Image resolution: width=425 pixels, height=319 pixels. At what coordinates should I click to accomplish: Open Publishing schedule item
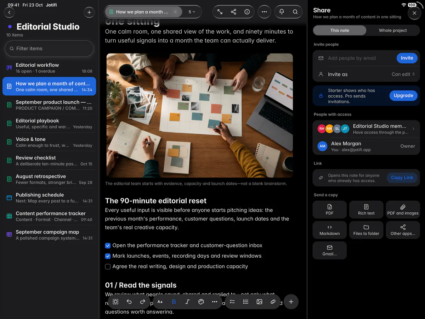49,198
